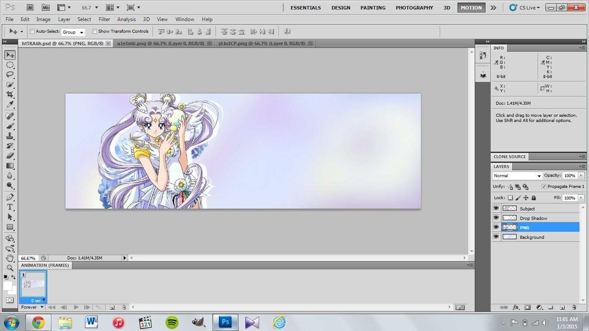Open the Normal blend mode dropdown

[517, 176]
